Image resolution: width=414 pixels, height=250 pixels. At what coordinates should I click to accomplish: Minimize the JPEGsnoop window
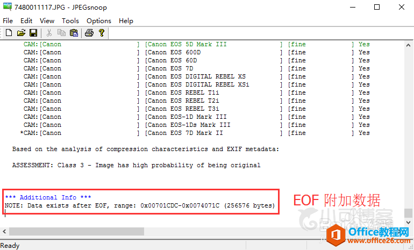tap(353, 7)
